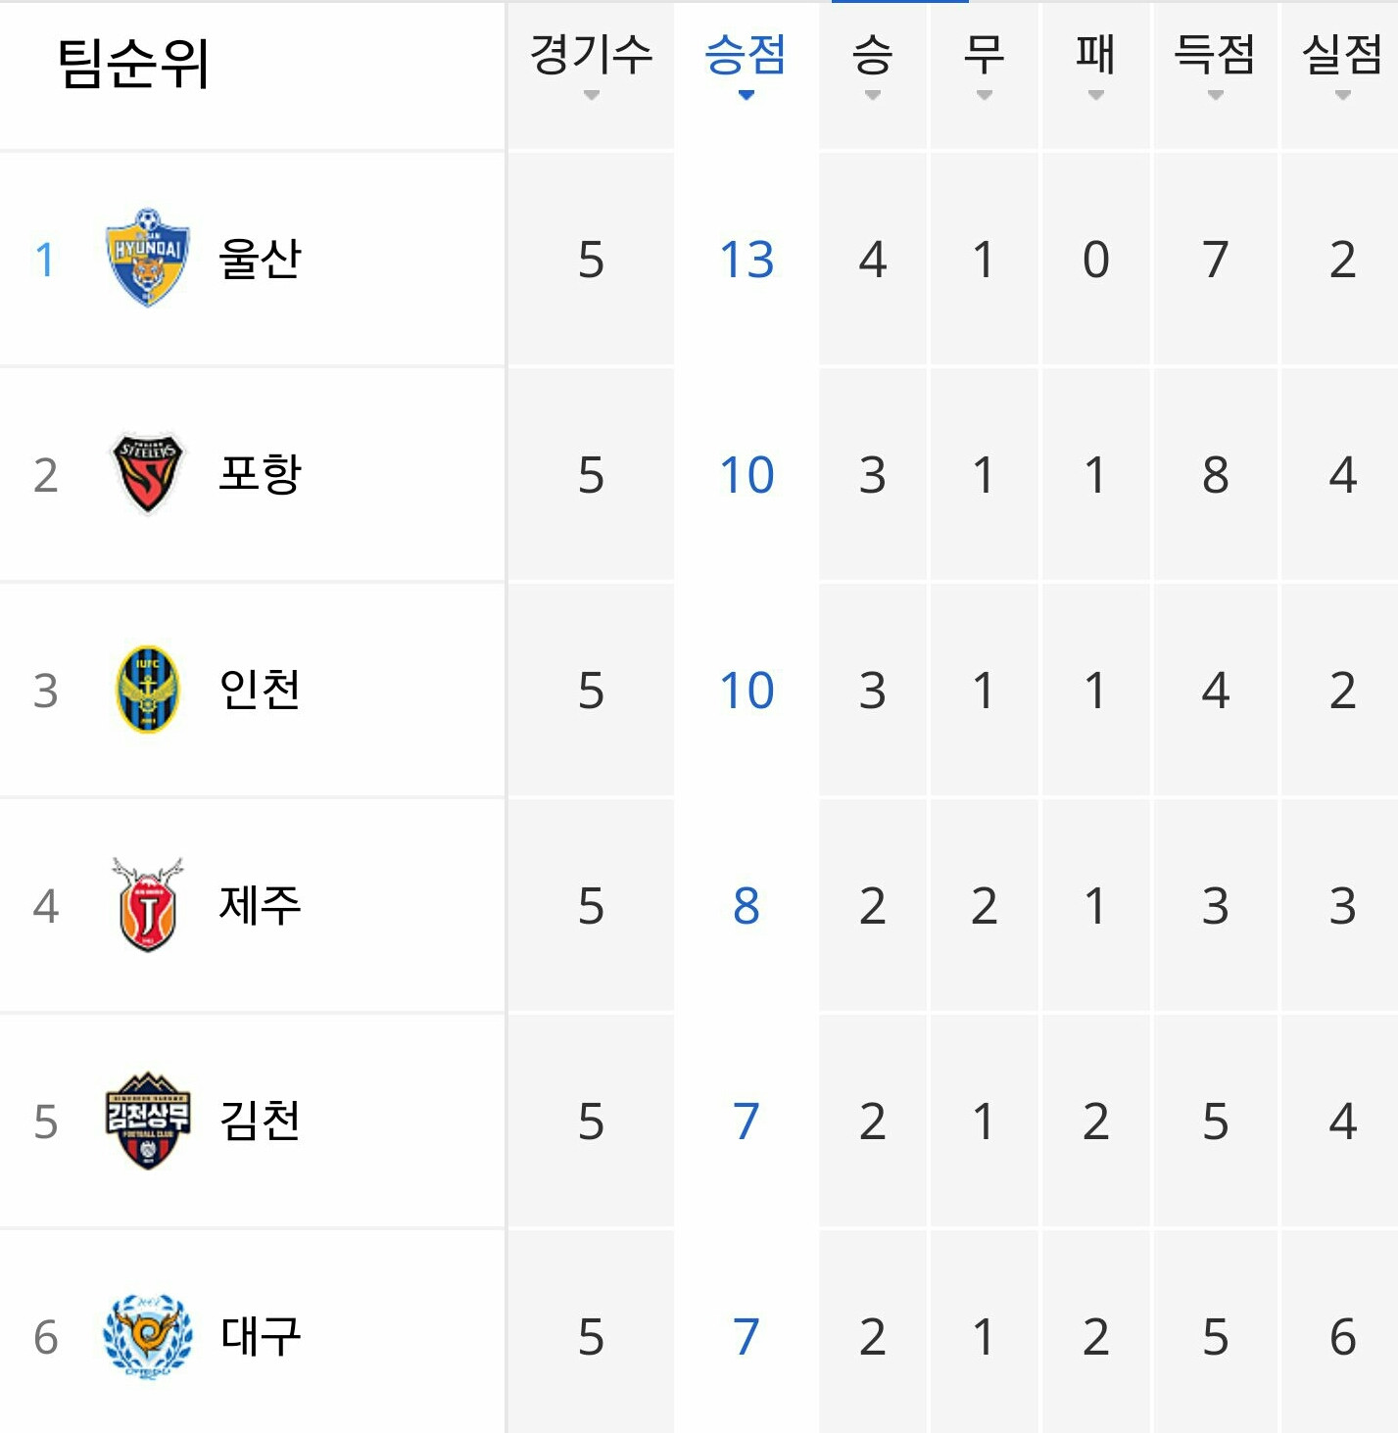The height and width of the screenshot is (1433, 1398).
Task: Open the Pohang Steelers team logo
Action: click(148, 474)
